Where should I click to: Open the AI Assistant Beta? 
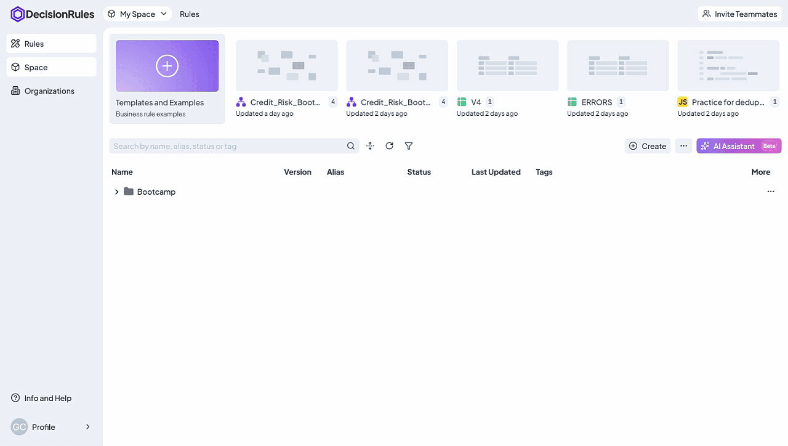739,146
